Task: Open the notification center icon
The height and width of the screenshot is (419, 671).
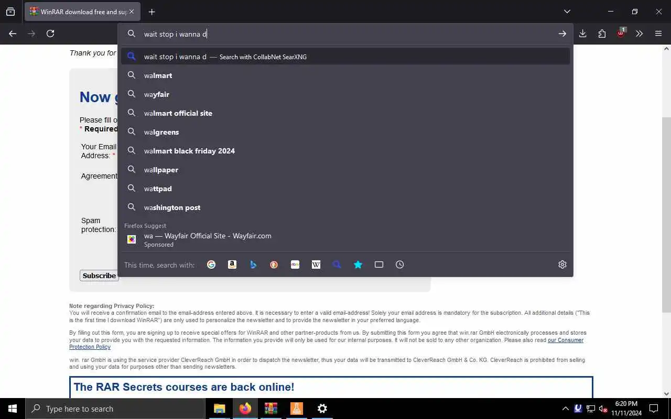Action: 654,409
